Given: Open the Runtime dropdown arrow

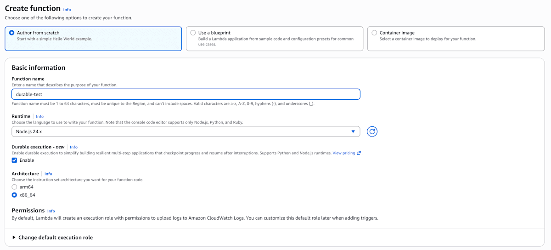Looking at the screenshot, I should tap(353, 131).
